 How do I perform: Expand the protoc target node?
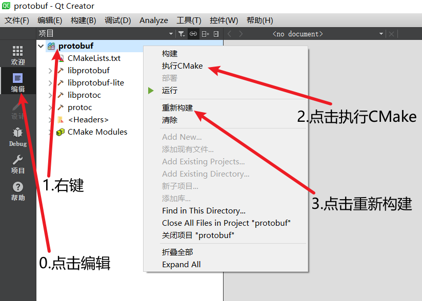click(x=50, y=107)
